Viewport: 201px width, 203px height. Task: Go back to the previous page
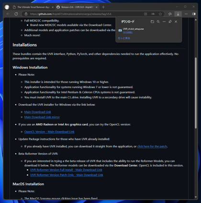(x=8, y=14)
